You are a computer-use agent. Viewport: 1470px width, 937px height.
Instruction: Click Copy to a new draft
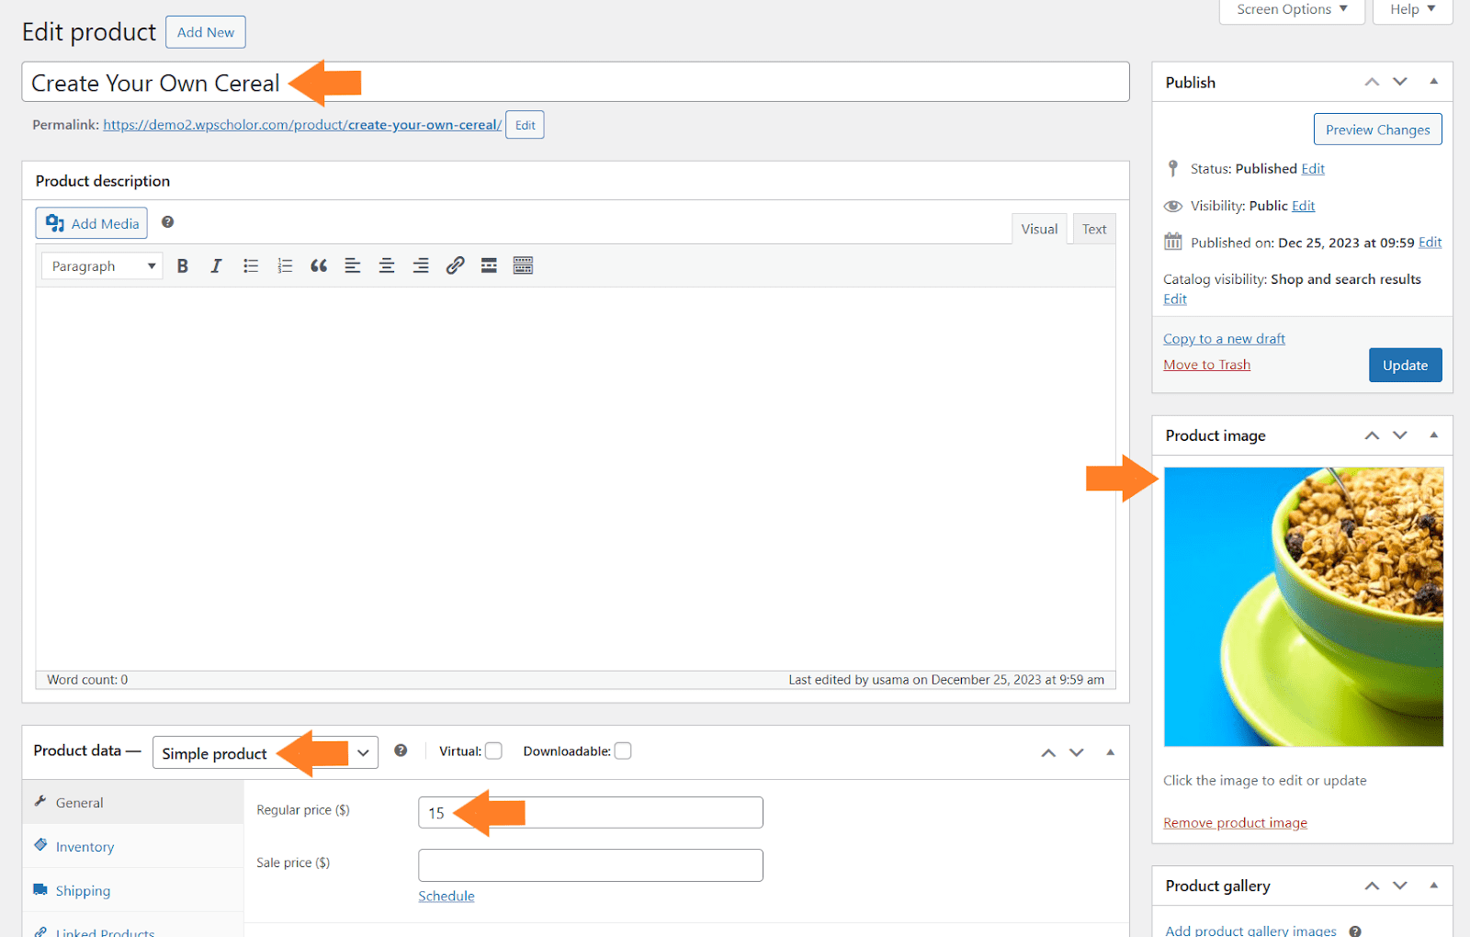[1224, 339]
